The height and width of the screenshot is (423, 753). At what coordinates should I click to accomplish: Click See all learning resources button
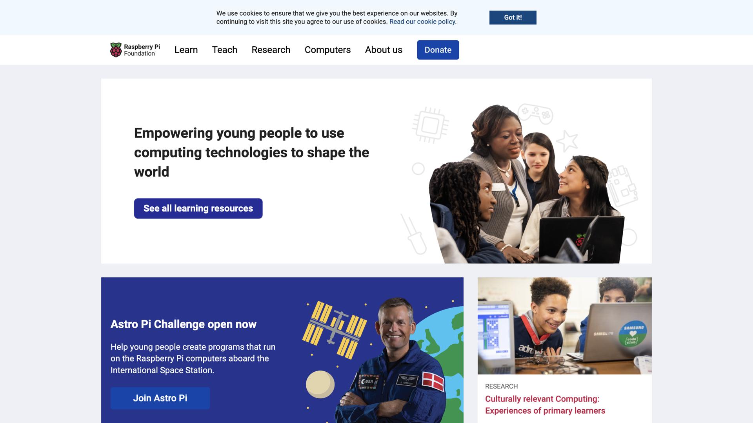198,208
